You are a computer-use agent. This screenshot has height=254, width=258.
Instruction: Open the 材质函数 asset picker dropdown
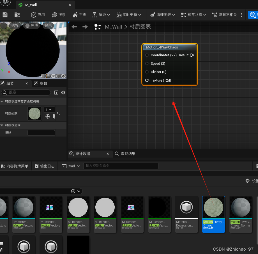click(x=49, y=110)
